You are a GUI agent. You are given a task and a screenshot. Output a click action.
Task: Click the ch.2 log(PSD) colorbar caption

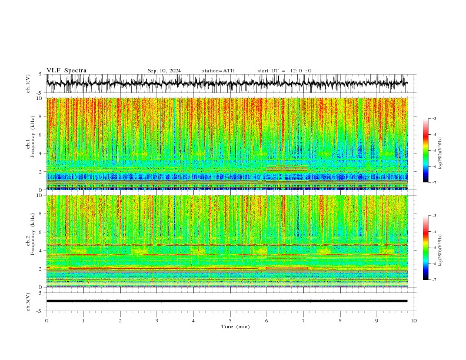point(441,250)
